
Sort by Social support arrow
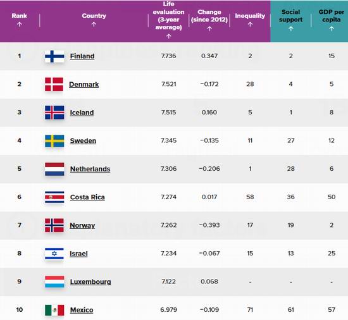(291, 28)
